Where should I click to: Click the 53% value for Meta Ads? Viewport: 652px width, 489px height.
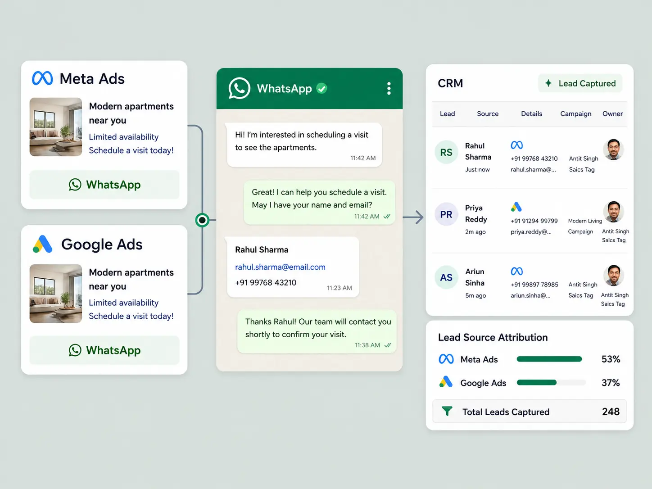(x=611, y=359)
